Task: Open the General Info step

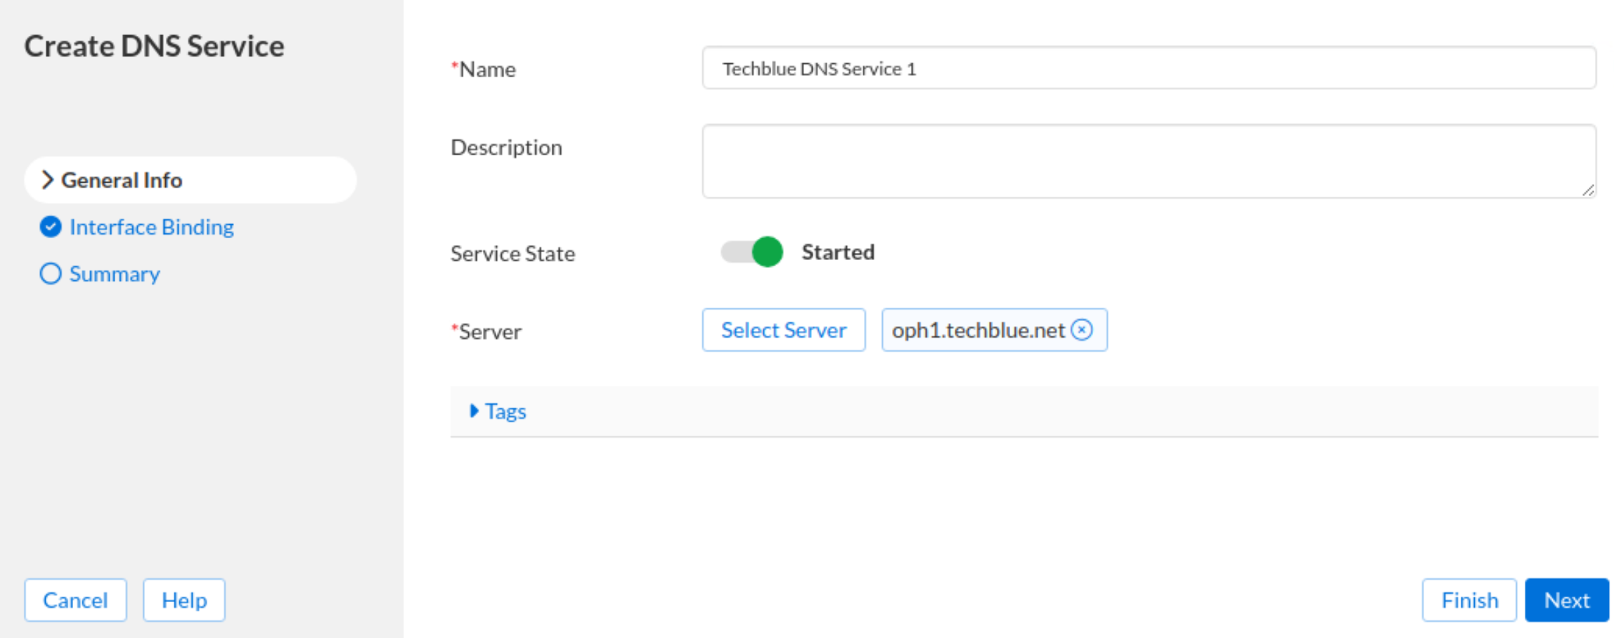Action: tap(122, 181)
